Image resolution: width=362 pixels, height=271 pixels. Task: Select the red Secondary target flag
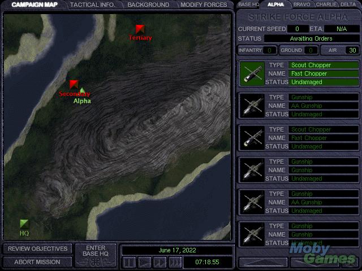[x=74, y=84]
